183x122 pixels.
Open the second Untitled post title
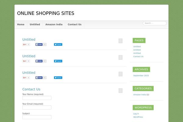pyautogui.click(x=29, y=56)
